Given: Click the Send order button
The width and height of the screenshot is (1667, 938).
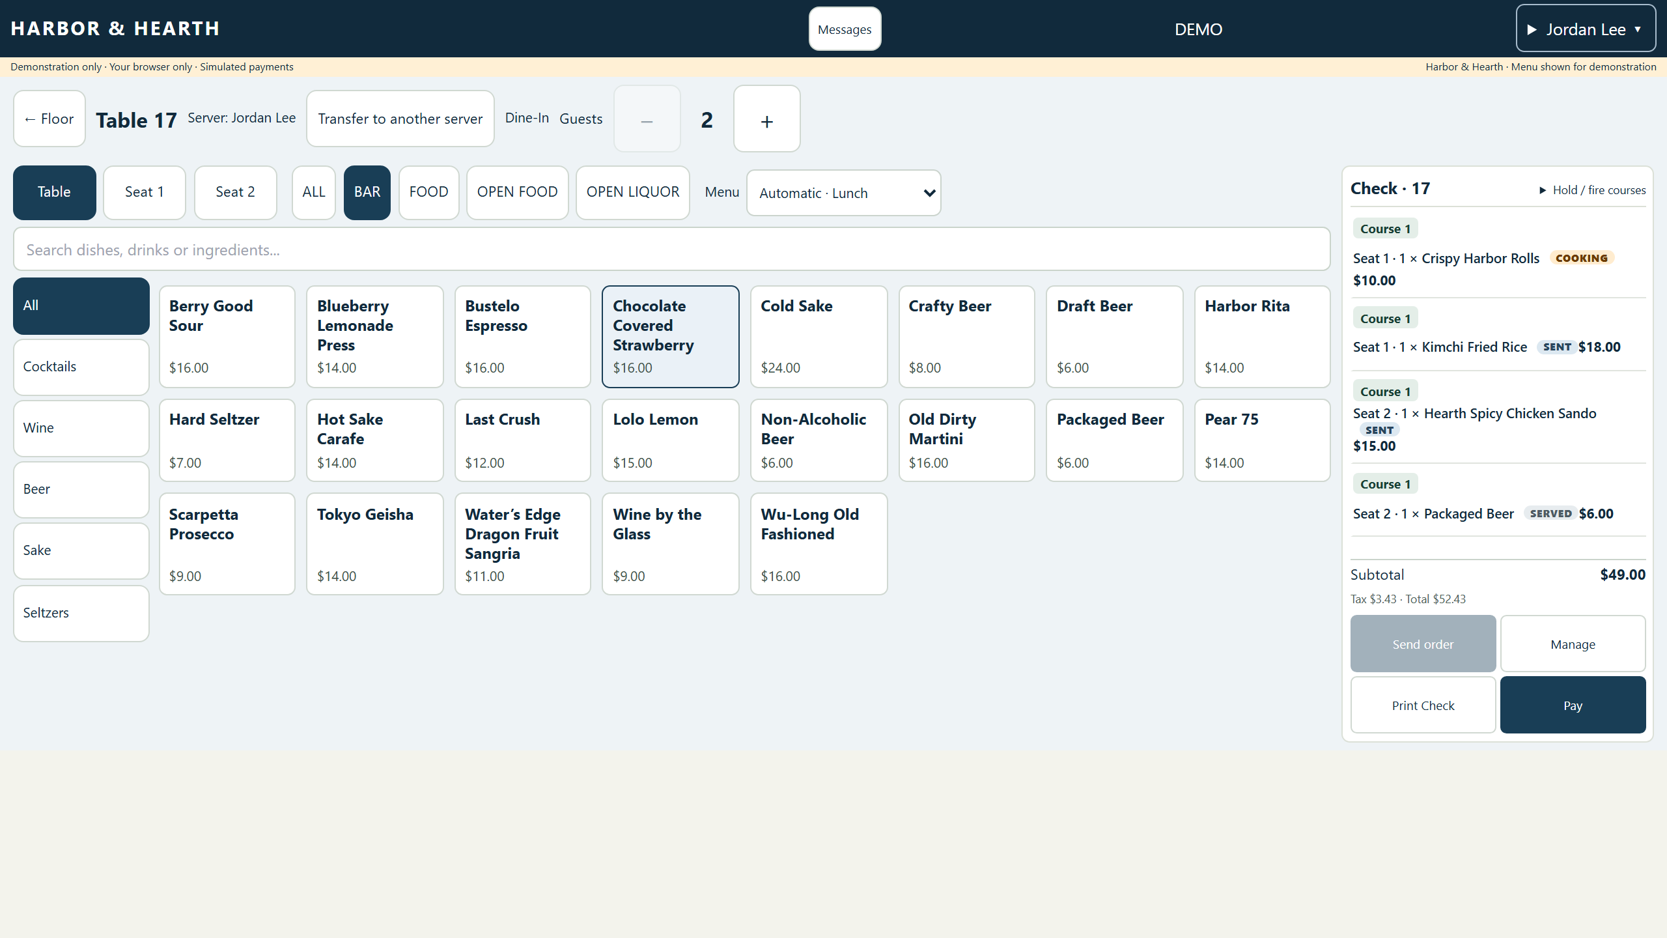Looking at the screenshot, I should (1423, 644).
